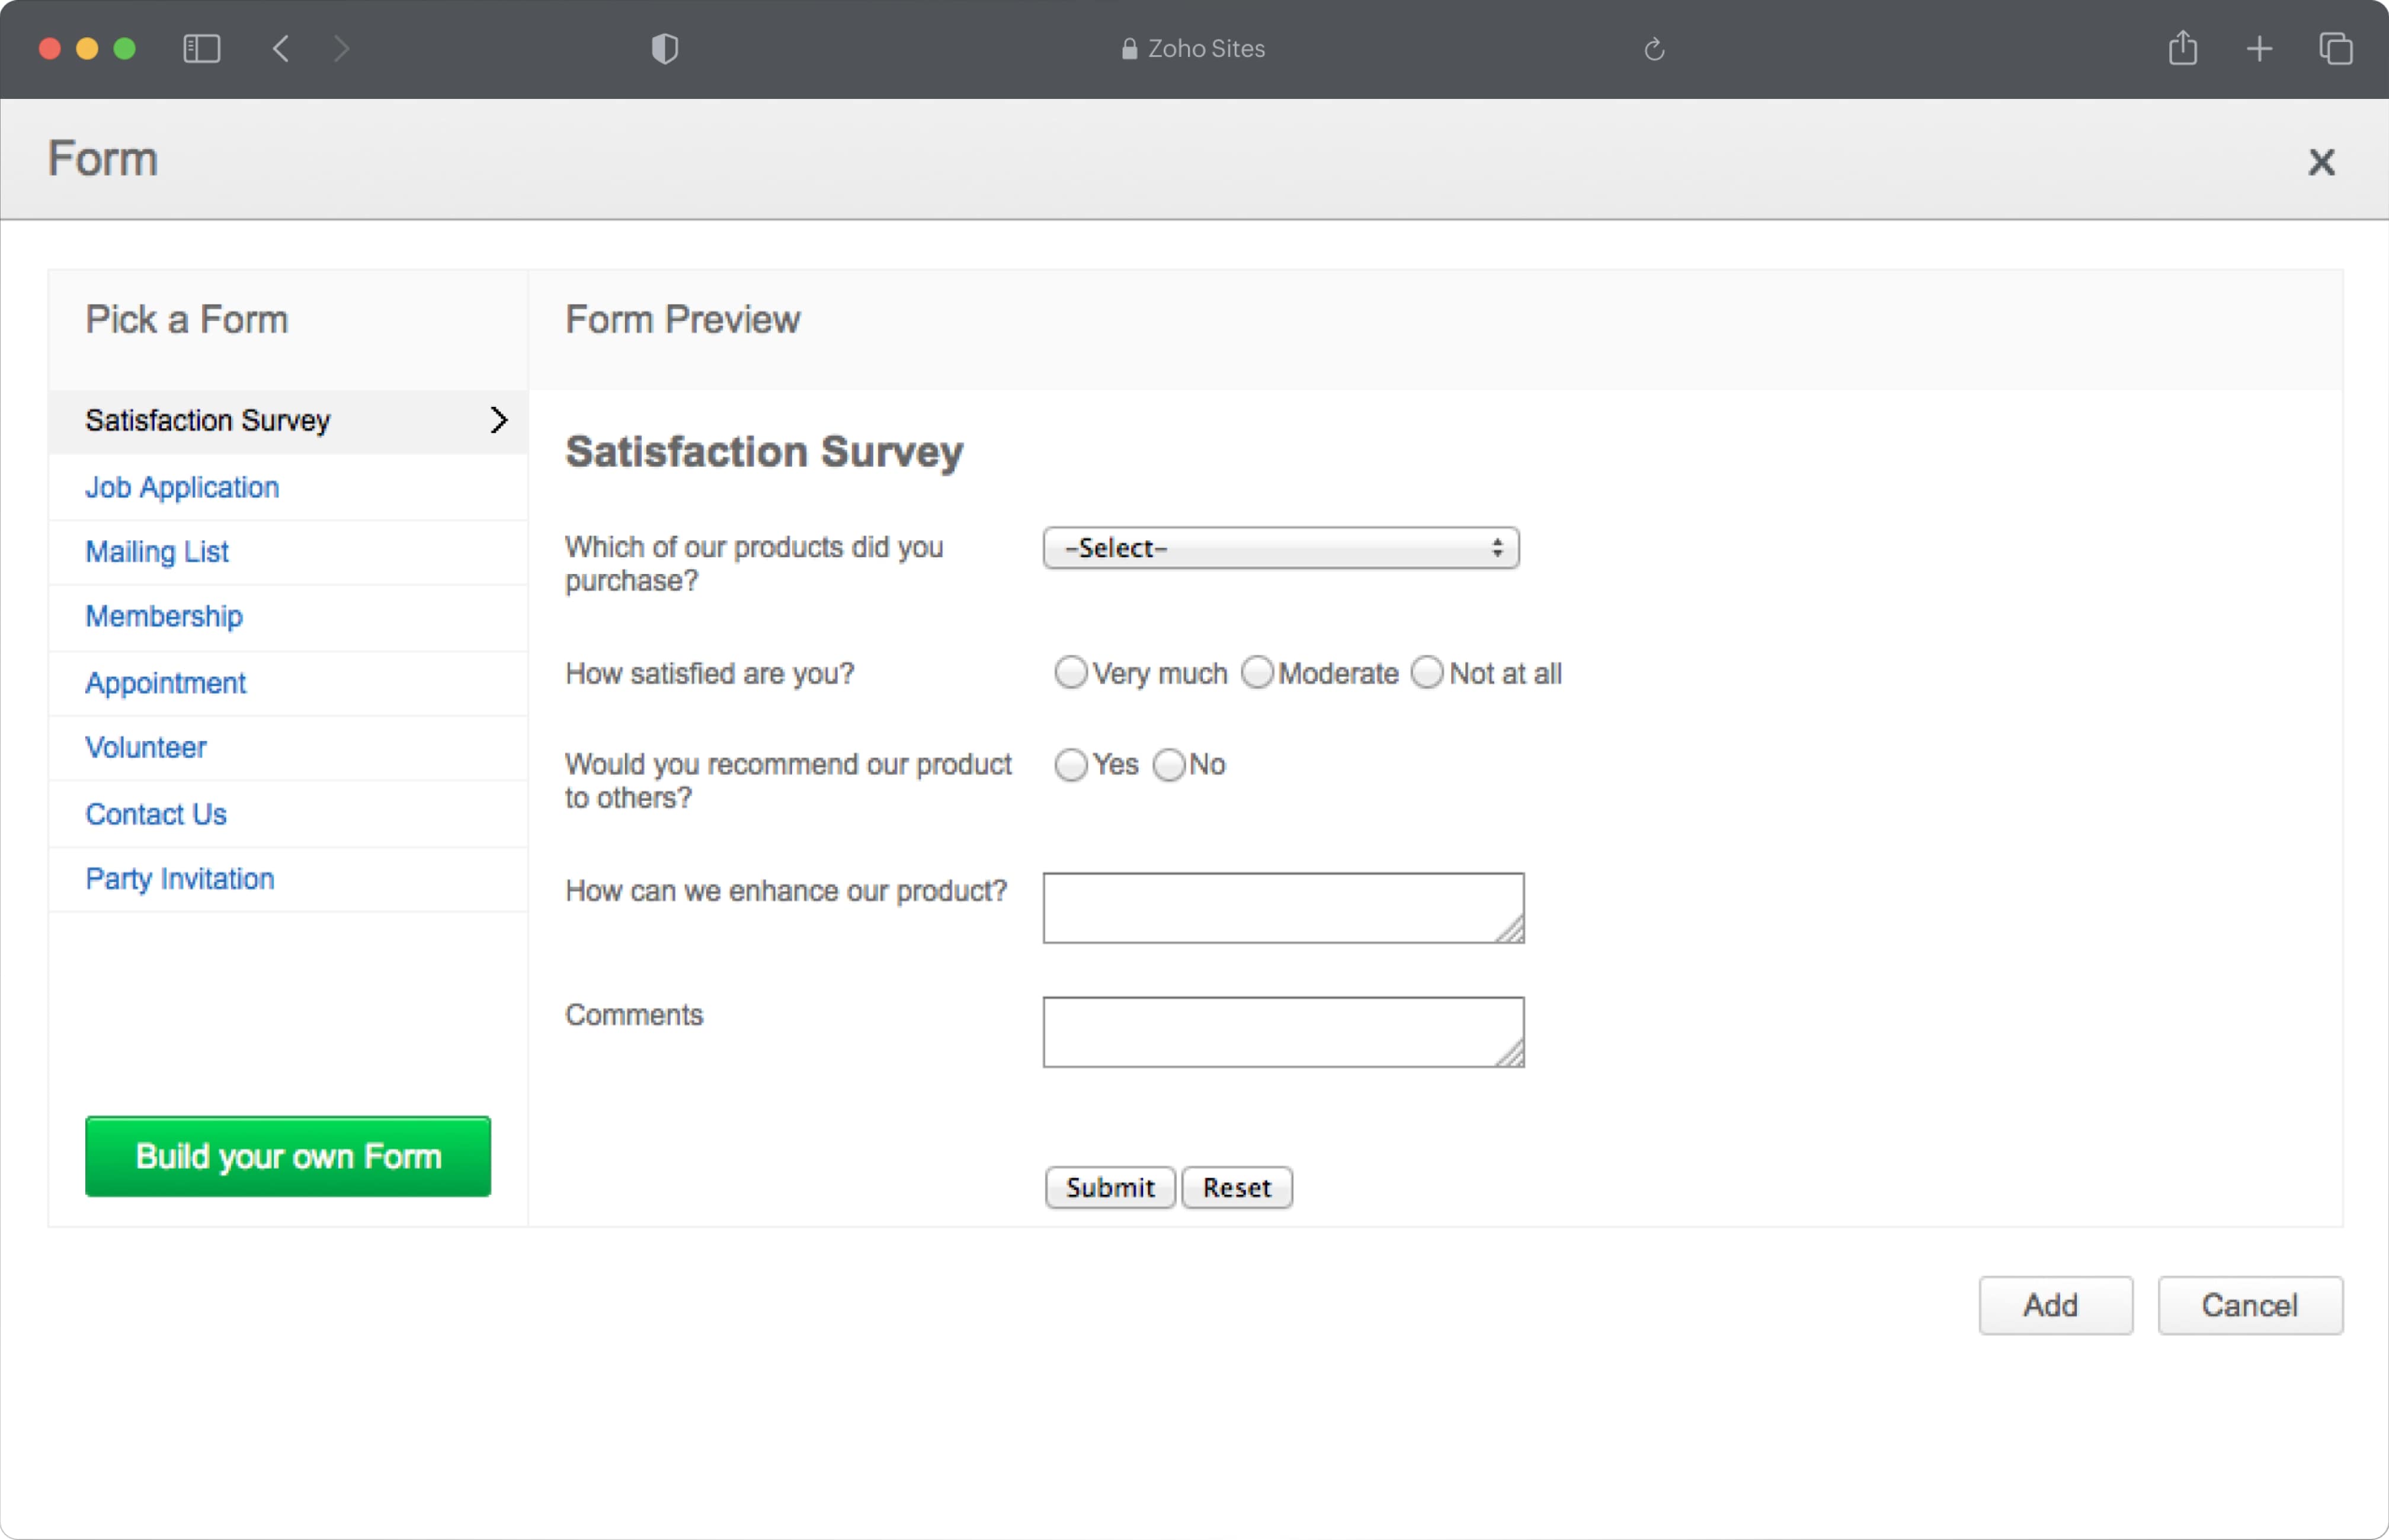This screenshot has width=2389, height=1540.
Task: Click the Submit button in the preview
Action: tap(1109, 1187)
